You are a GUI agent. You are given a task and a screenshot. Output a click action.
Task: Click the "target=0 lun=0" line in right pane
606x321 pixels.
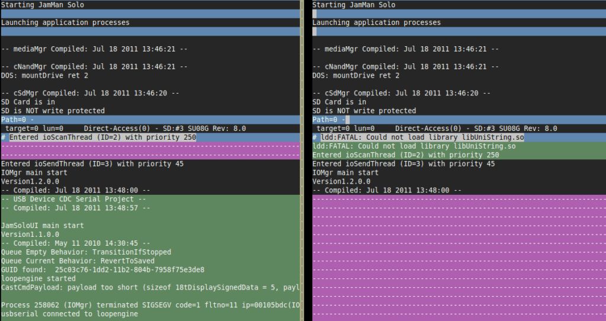[435, 129]
